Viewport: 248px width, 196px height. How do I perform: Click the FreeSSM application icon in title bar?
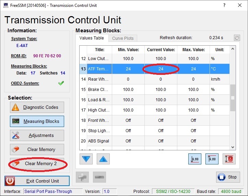click(x=6, y=5)
